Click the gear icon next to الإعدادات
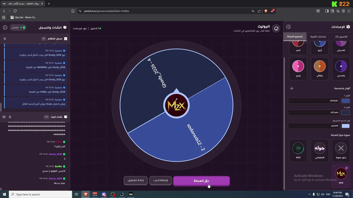This screenshot has width=353, height=198. coord(348,27)
